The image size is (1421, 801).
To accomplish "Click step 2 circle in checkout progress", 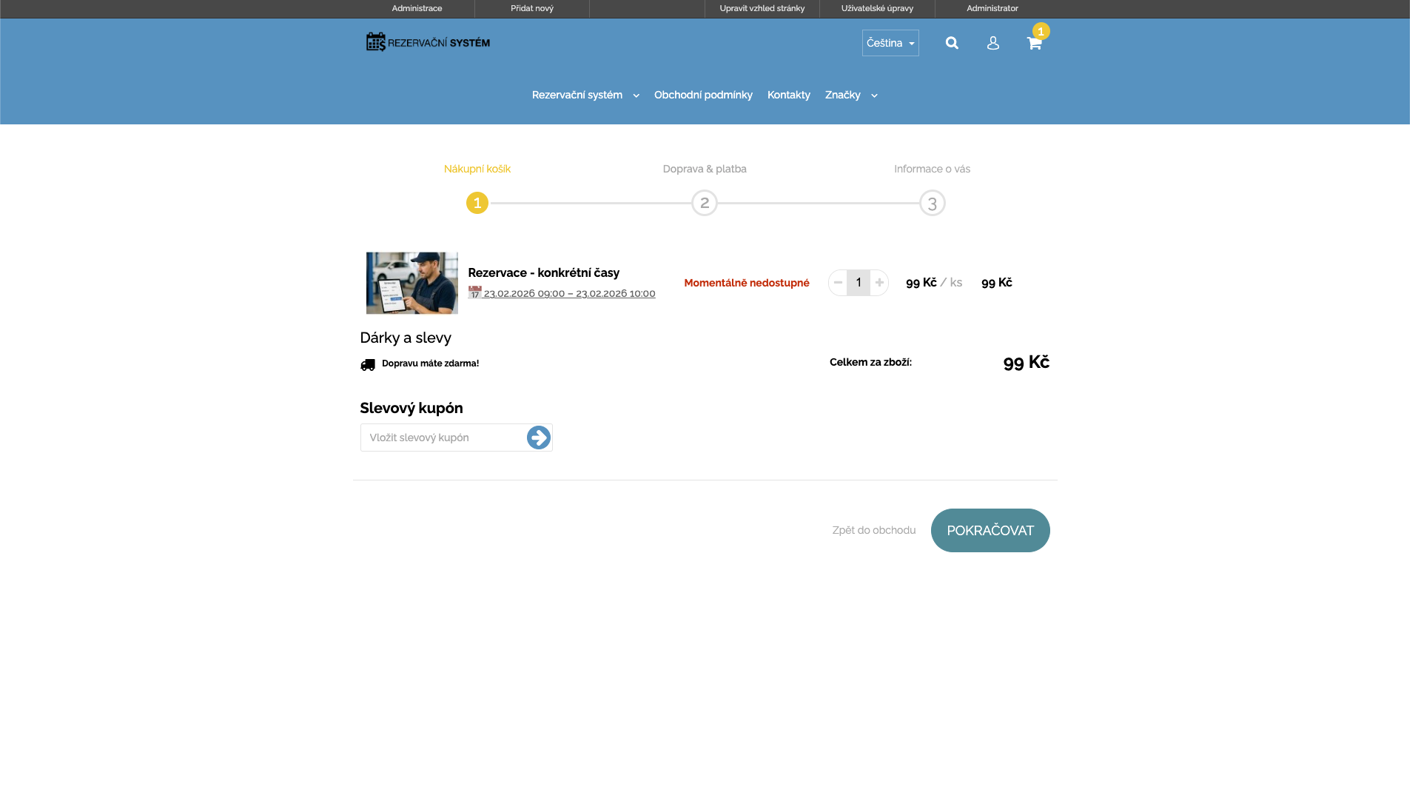I will 704,203.
